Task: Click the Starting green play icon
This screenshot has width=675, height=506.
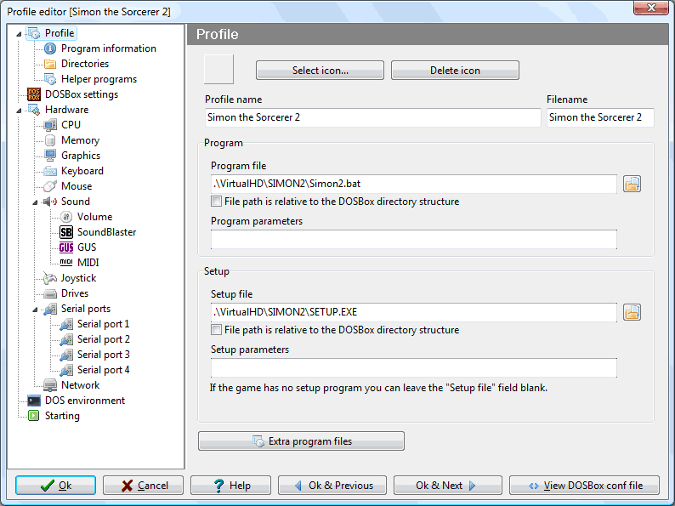Action: (33, 416)
